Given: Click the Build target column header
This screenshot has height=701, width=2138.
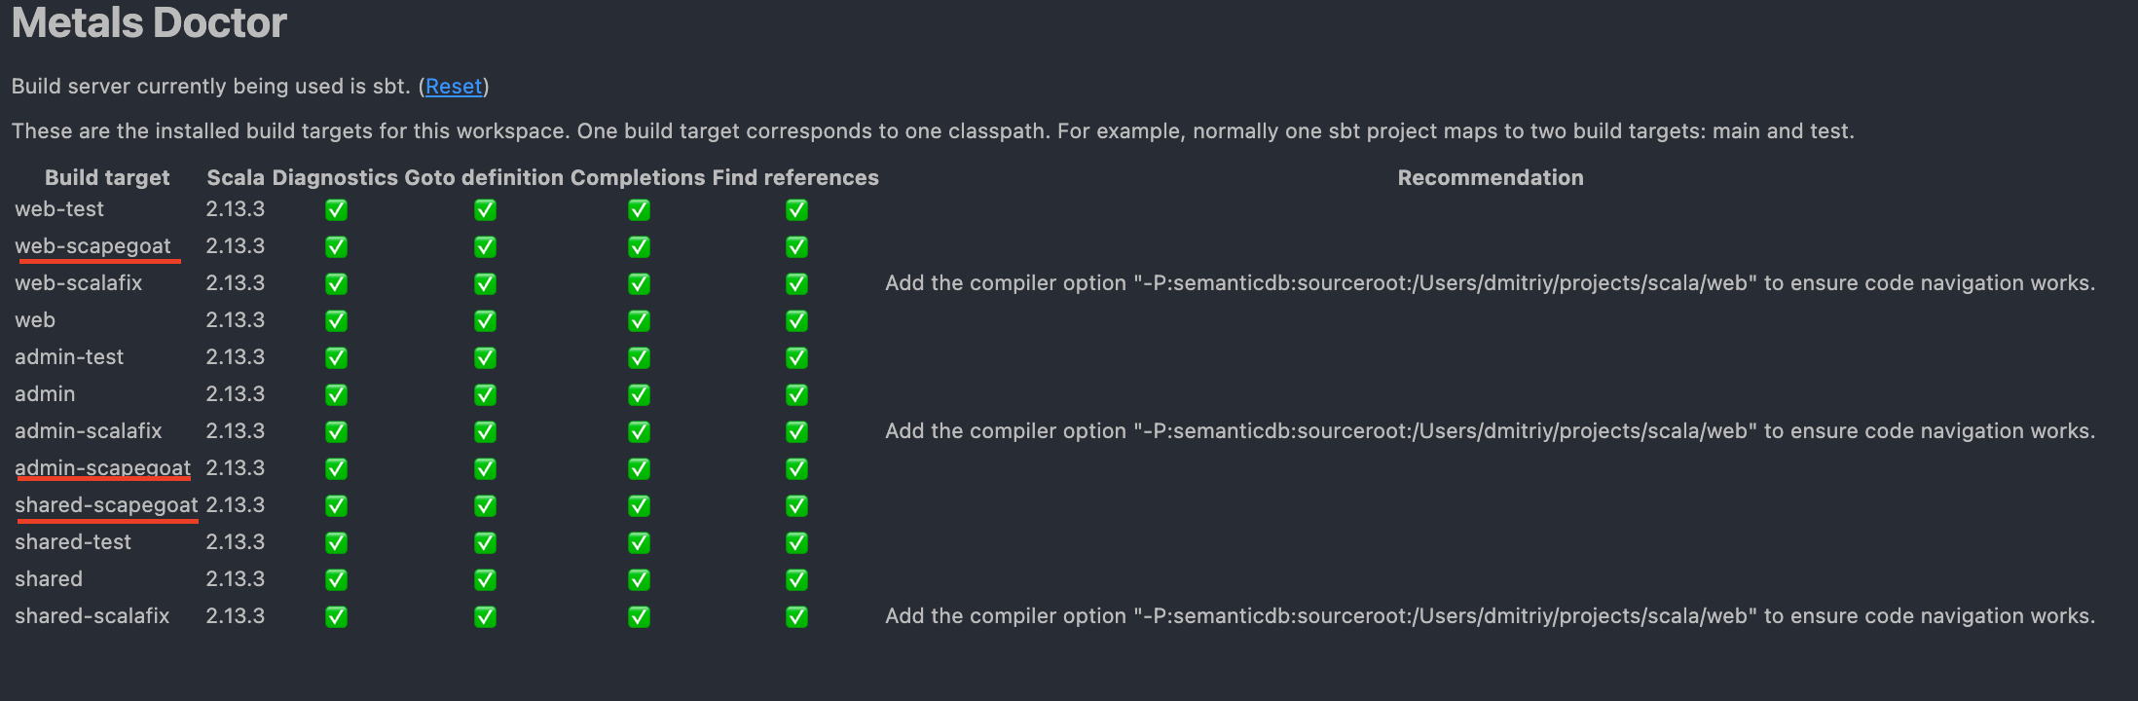Looking at the screenshot, I should [107, 177].
